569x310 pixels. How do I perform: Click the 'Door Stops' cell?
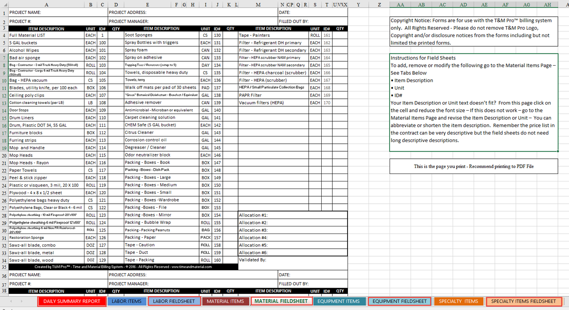tap(46, 110)
